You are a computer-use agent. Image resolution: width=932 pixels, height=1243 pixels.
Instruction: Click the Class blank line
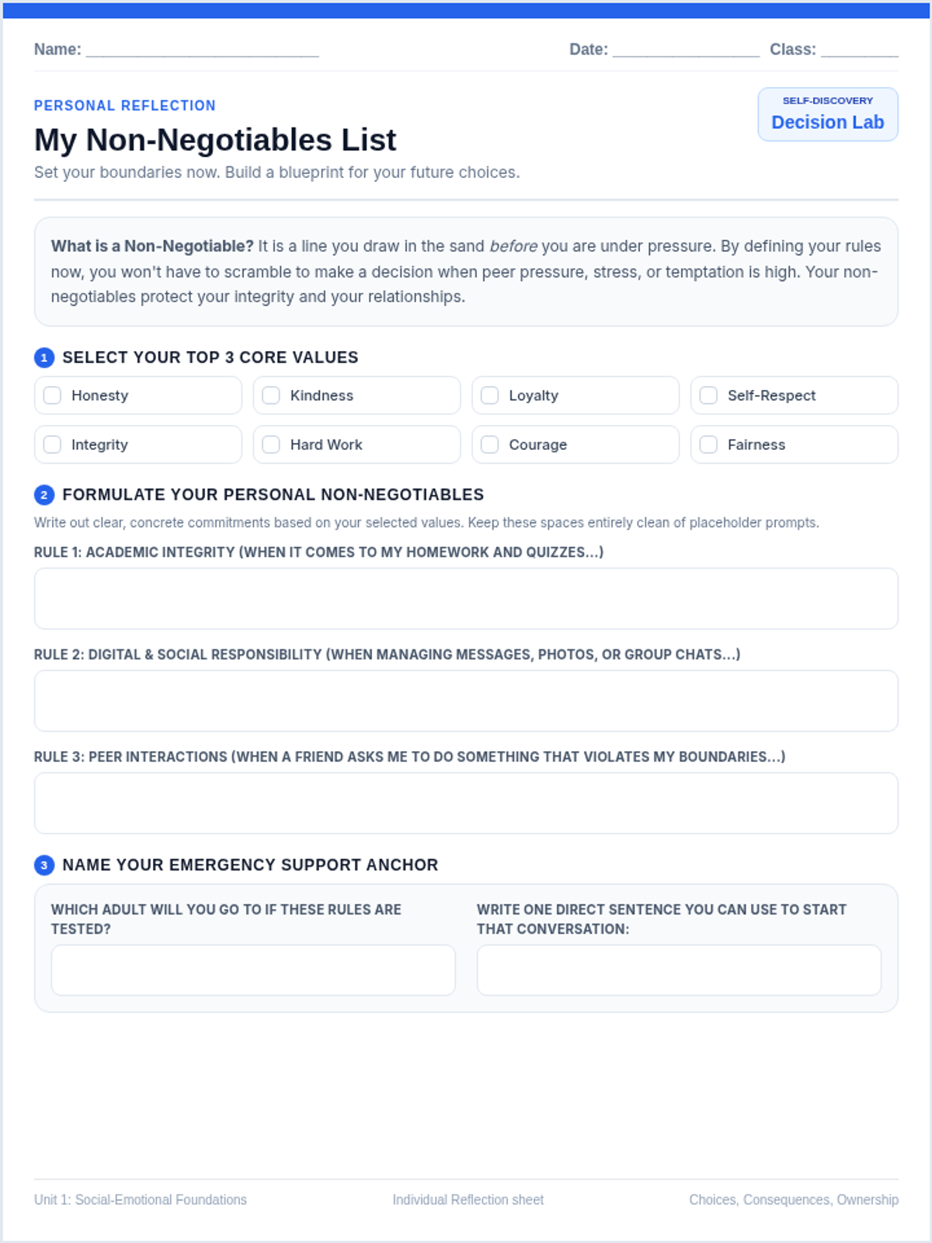coord(860,50)
